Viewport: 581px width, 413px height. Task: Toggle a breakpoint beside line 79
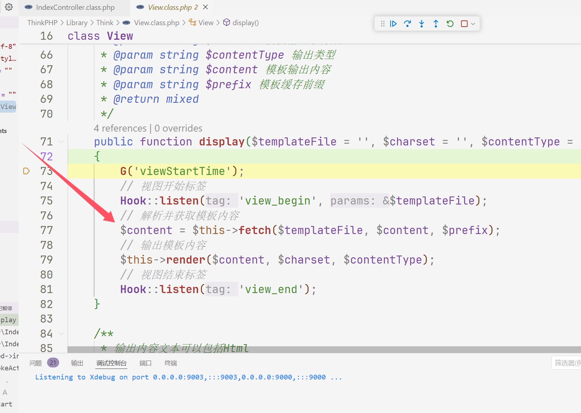click(x=26, y=260)
